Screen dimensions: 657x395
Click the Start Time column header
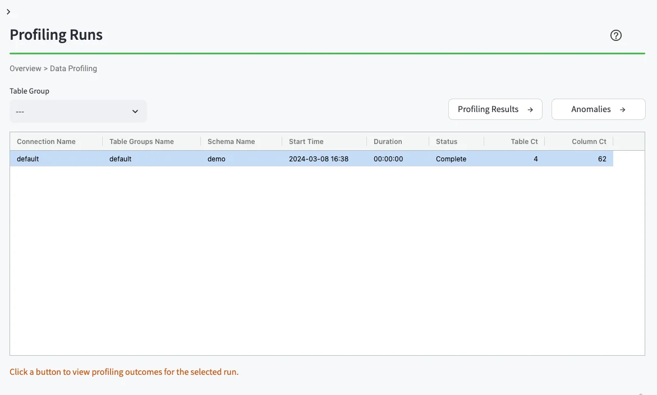click(306, 141)
